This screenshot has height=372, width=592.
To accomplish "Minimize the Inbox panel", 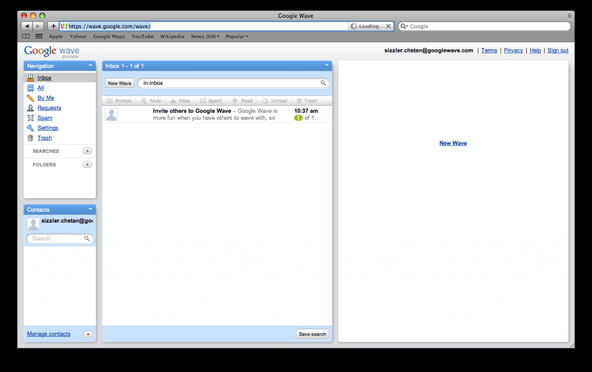I will (x=327, y=65).
